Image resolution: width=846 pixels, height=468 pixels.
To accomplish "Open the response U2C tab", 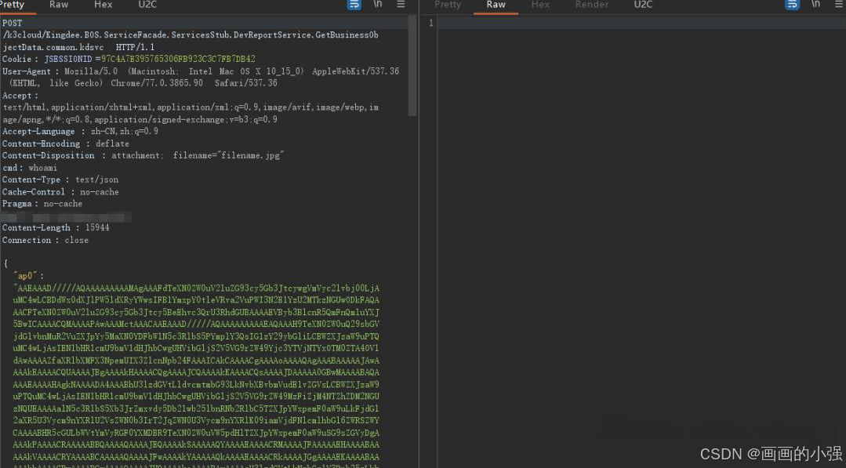I will tap(643, 5).
